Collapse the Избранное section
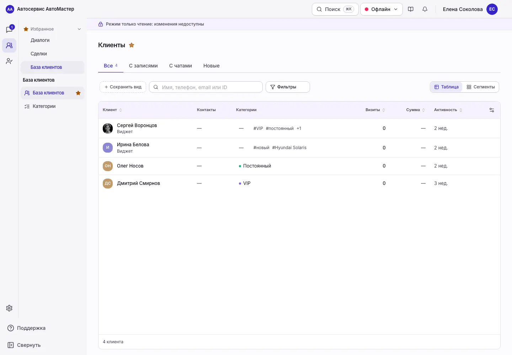 (79, 29)
